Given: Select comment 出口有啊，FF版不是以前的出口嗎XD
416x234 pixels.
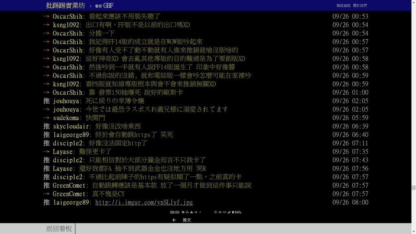Looking at the screenshot, I should 138,25.
